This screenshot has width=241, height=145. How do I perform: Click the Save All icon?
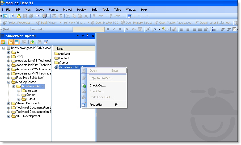click(31, 16)
